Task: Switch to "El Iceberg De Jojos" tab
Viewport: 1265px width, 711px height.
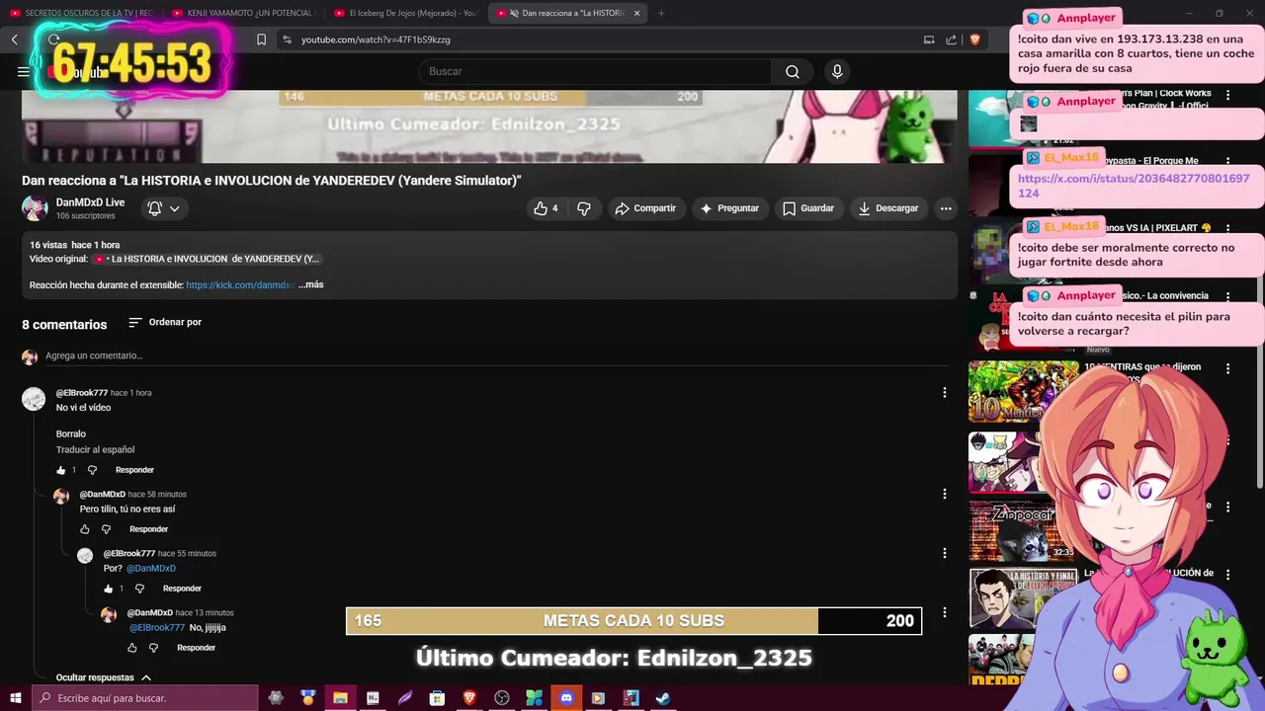Action: click(406, 13)
